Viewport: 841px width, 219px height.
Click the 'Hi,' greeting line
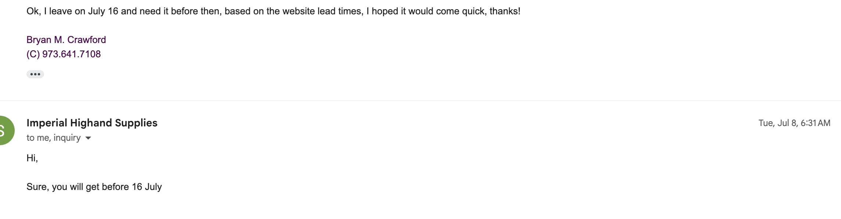(x=32, y=158)
